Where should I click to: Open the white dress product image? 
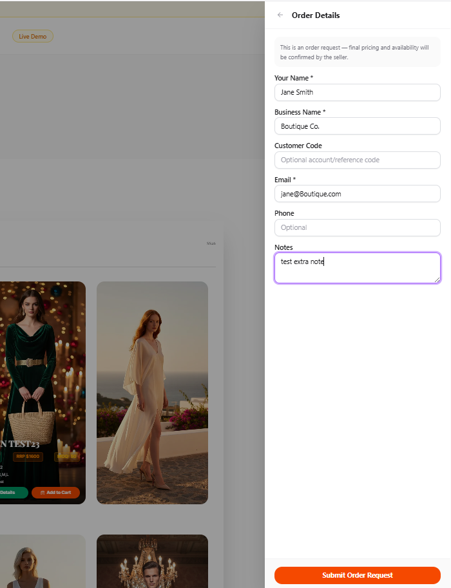[152, 393]
